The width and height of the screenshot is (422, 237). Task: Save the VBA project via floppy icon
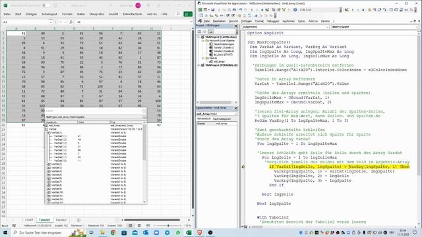click(212, 10)
